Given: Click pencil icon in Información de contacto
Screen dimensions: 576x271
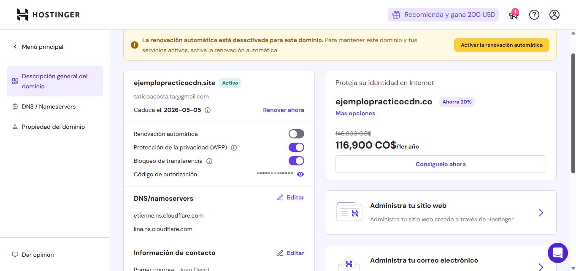Looking at the screenshot, I should (280, 253).
